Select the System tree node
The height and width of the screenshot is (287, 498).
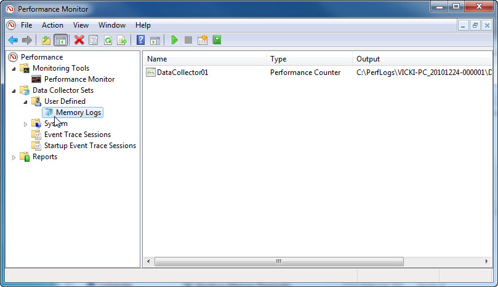56,124
